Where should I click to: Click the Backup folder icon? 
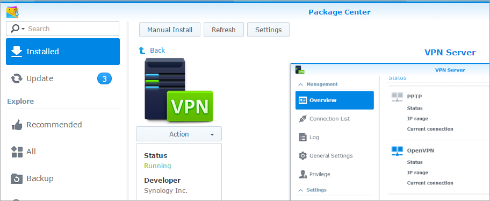tap(17, 178)
